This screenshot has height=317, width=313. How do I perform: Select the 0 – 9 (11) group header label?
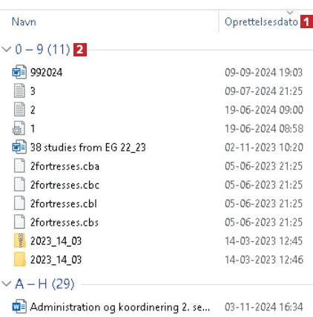(x=42, y=49)
